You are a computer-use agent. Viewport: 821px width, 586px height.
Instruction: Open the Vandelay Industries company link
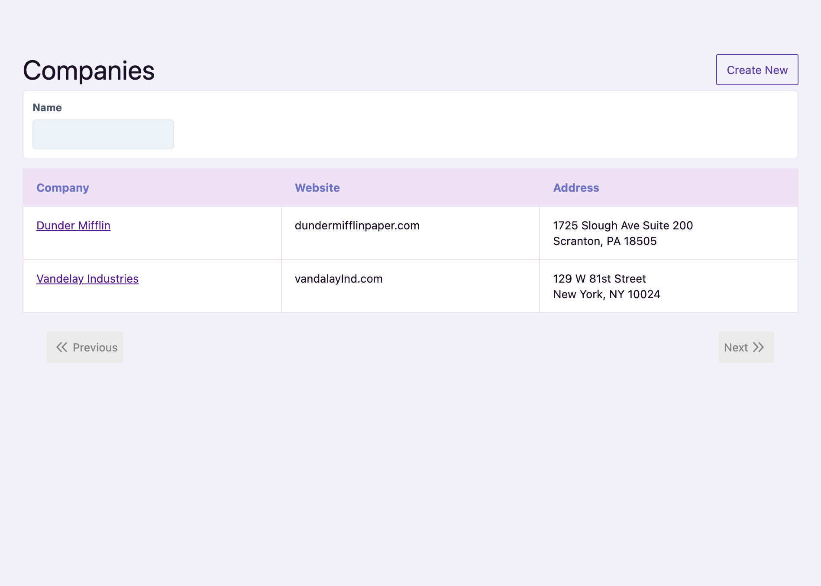point(87,279)
